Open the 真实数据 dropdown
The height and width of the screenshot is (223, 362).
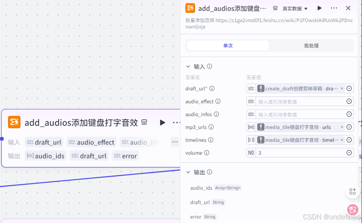pos(295,8)
